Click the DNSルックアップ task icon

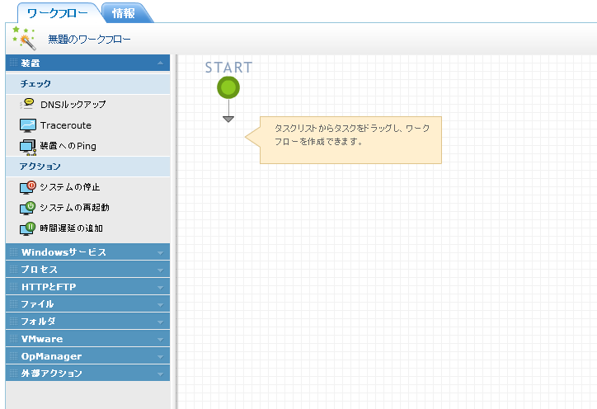[x=27, y=105]
